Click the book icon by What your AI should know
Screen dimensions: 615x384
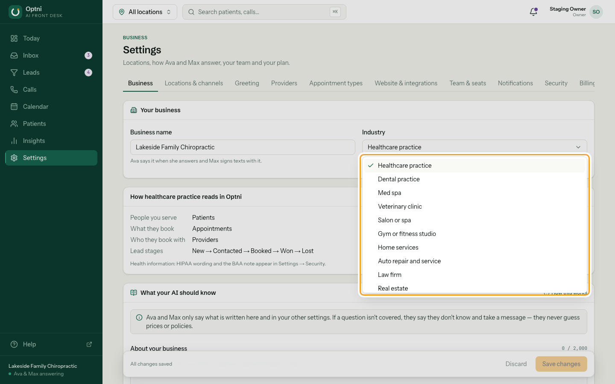coord(134,293)
